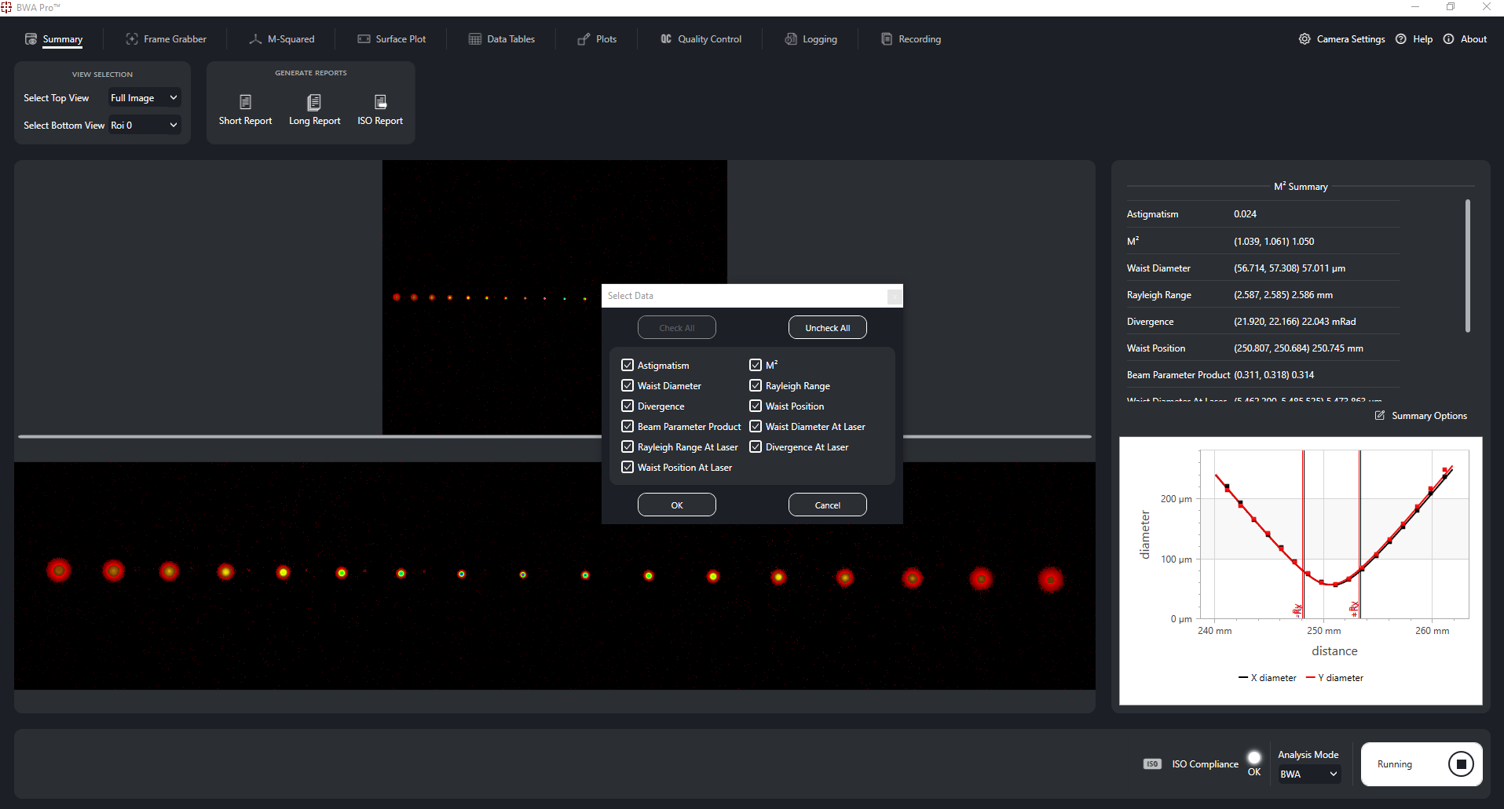
Task: Uncheck the Astigmatism checkbox
Action: point(628,365)
